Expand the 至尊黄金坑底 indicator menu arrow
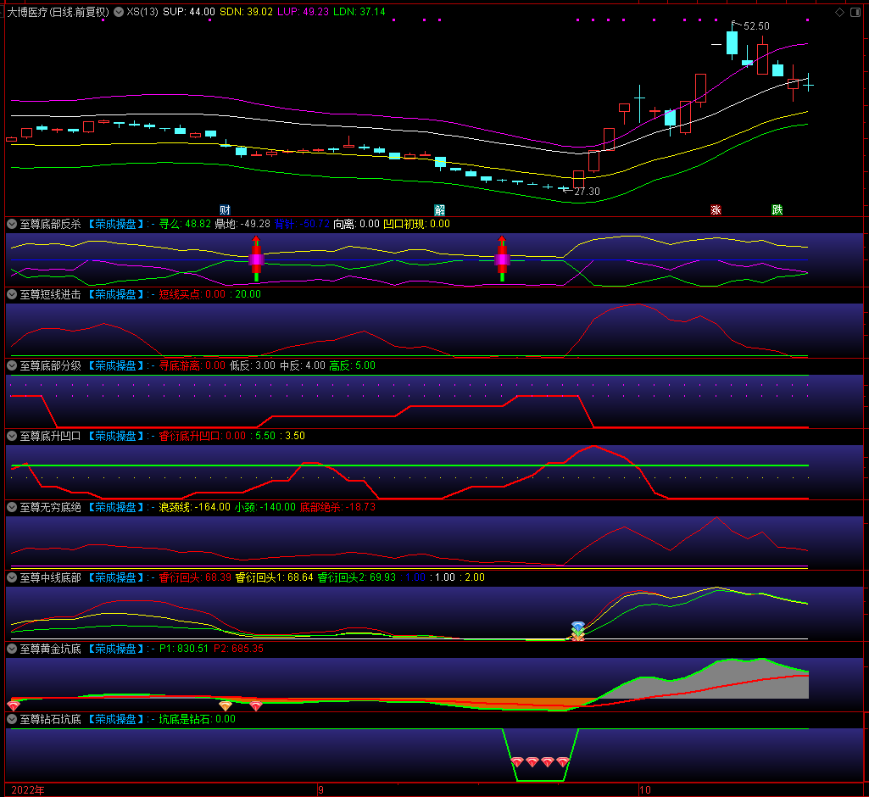This screenshot has height=797, width=869. [x=12, y=648]
